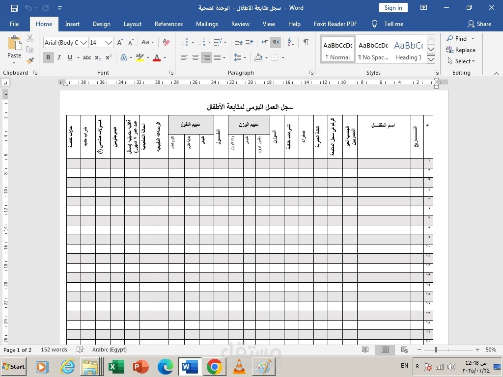Click the Tell me search box
This screenshot has height=377, width=503.
coord(388,24)
